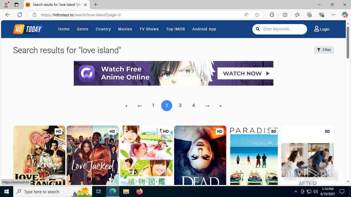Open Task View on taskbar

tap(99, 192)
